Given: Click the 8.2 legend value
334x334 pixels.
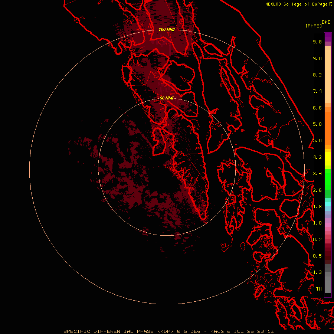Looking at the screenshot, I should coord(317,75).
